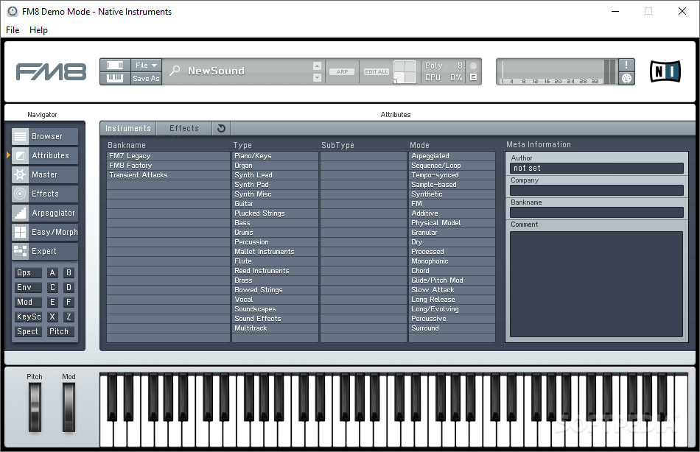Select operator B in Expert section
Screen dimensions: 700x452
coord(69,272)
